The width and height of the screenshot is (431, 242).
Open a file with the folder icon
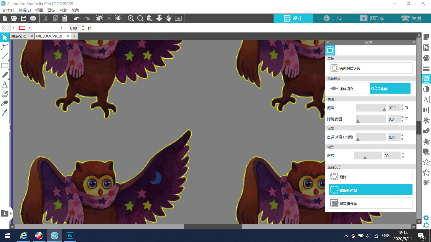click(14, 18)
